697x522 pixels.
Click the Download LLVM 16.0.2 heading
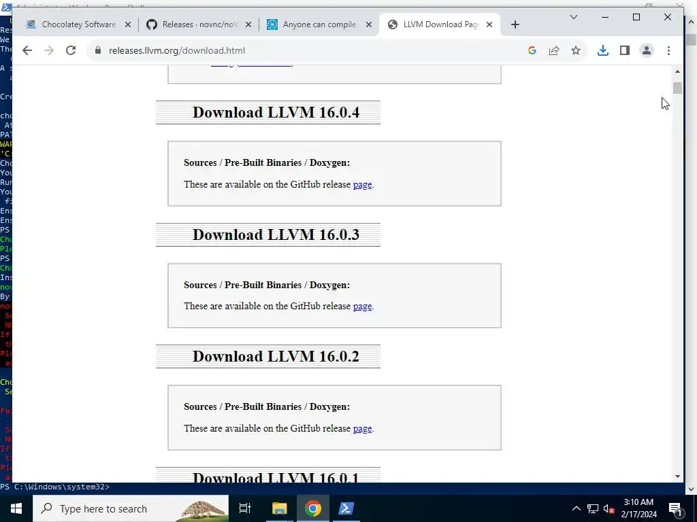click(276, 356)
